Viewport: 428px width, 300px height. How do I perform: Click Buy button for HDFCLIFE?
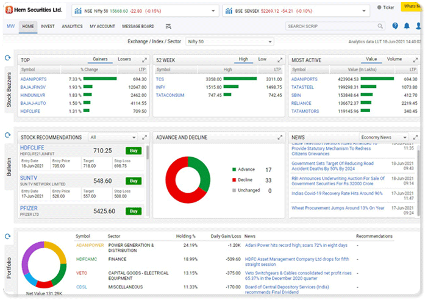pyautogui.click(x=134, y=151)
